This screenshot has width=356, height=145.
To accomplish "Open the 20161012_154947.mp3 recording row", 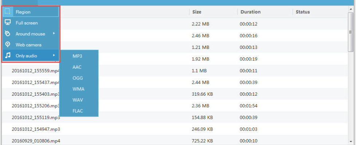I will (x=35, y=129).
